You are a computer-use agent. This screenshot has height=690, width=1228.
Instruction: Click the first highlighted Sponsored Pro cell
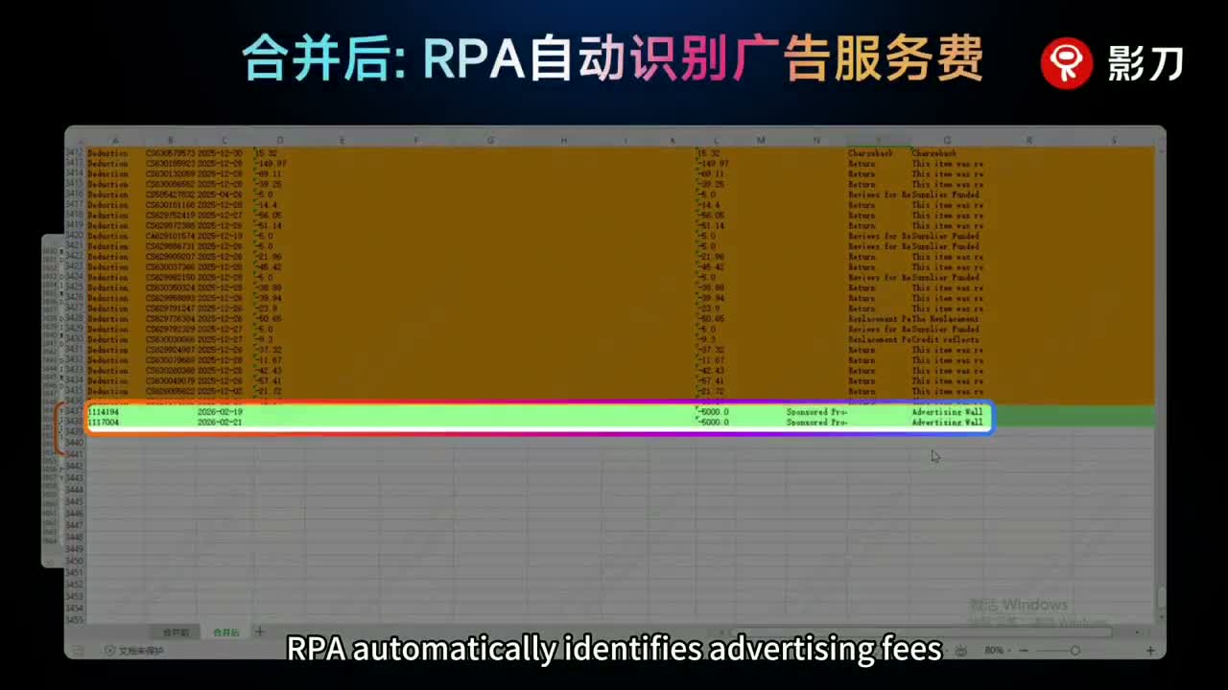tap(816, 412)
